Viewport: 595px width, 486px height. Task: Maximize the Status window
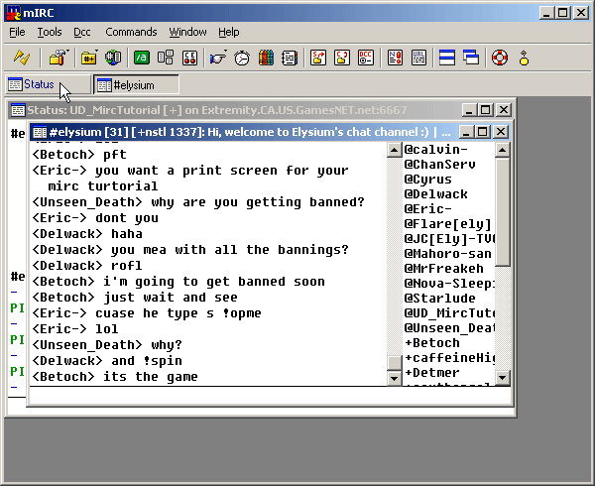pyautogui.click(x=486, y=110)
